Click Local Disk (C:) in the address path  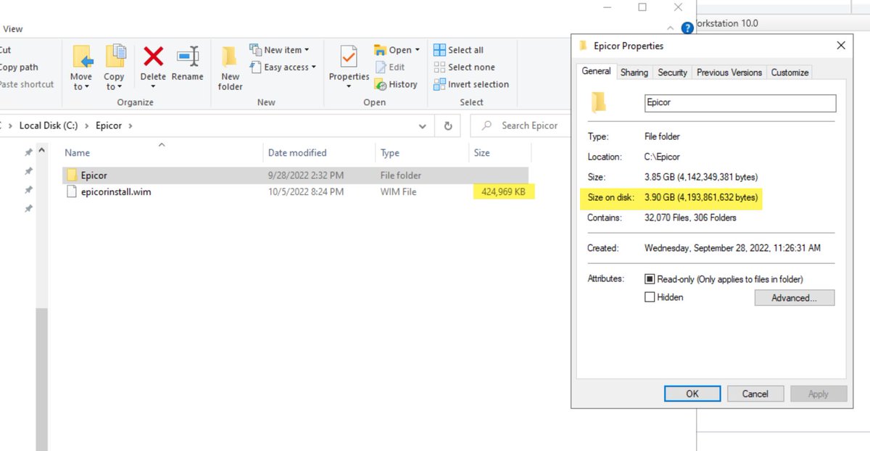pyautogui.click(x=49, y=125)
